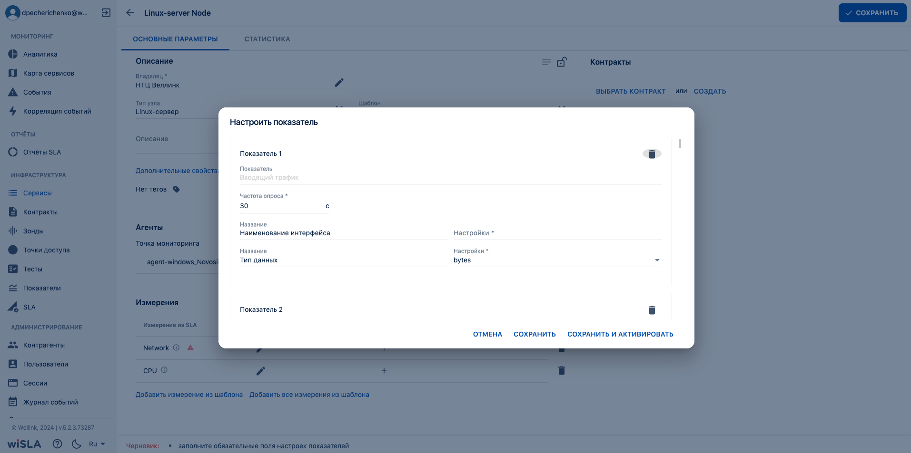The image size is (911, 453).
Task: Click the edit pencil for the CPU measurement
Action: (260, 371)
